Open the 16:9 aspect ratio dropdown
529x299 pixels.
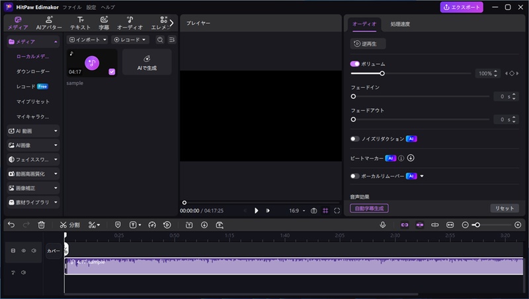point(297,211)
